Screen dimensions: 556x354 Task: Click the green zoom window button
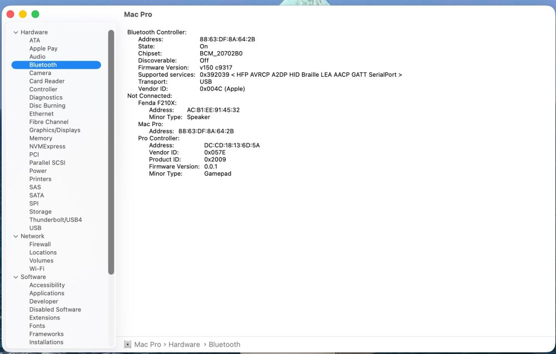[35, 14]
